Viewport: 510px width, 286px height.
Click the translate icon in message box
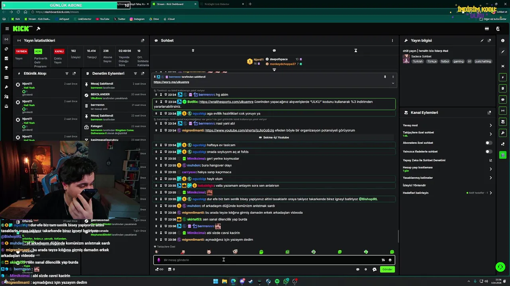pos(383,260)
